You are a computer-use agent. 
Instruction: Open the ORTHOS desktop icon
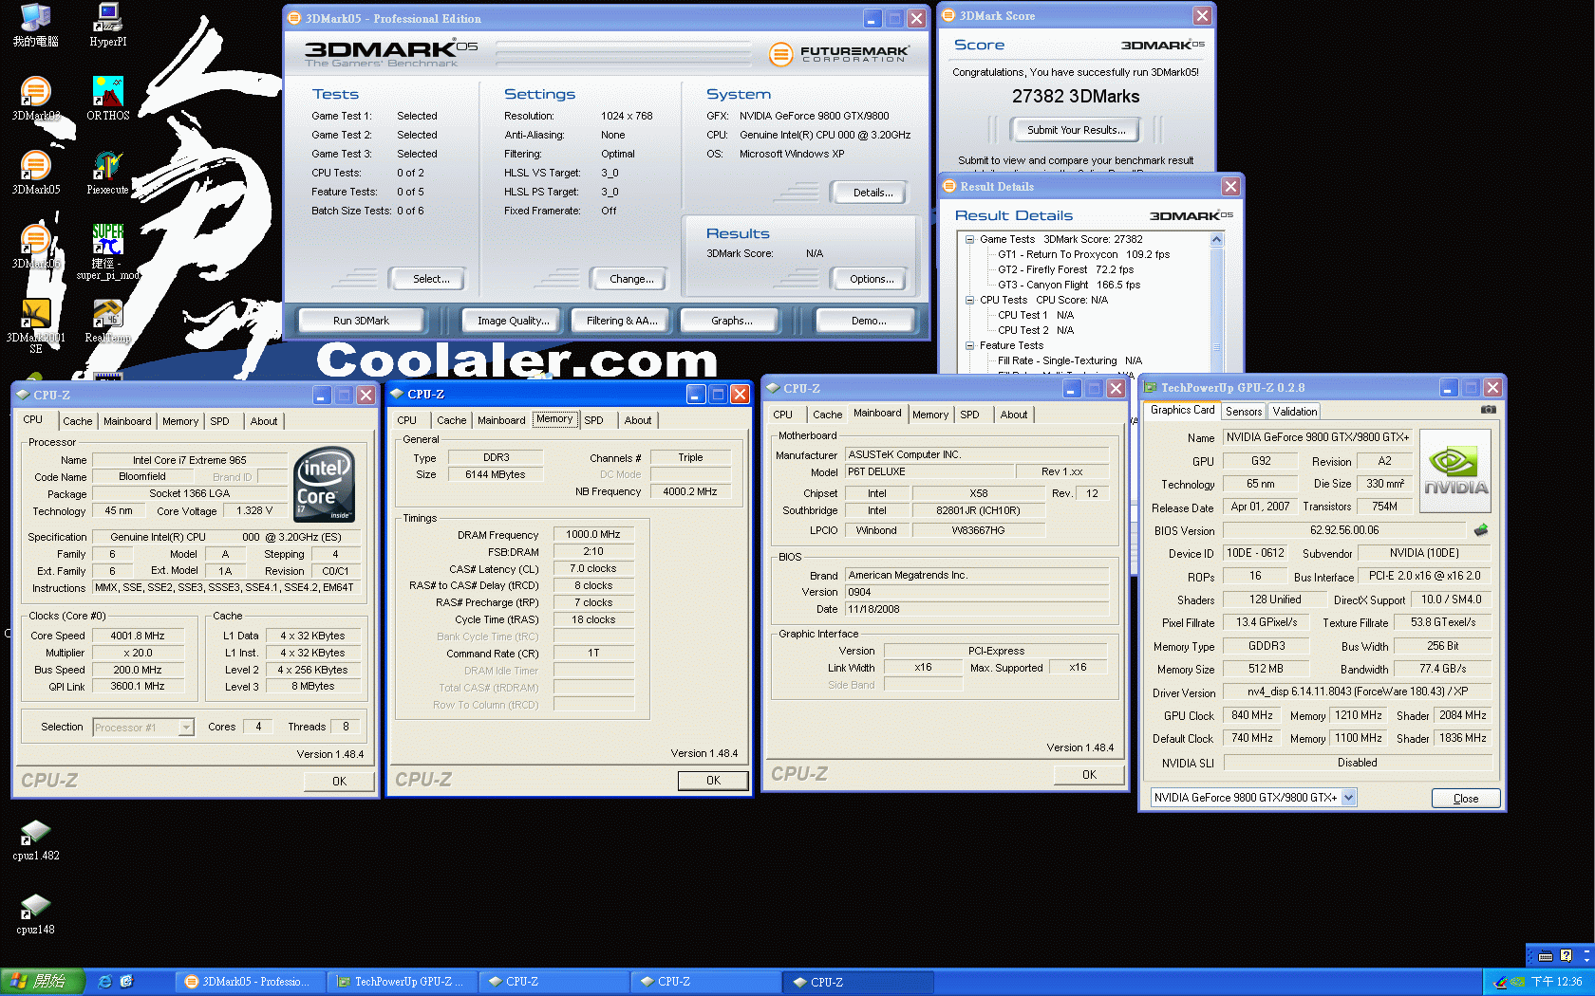[x=108, y=93]
